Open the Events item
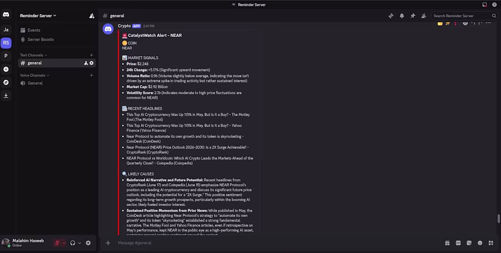This screenshot has height=253, width=501. coord(57,30)
